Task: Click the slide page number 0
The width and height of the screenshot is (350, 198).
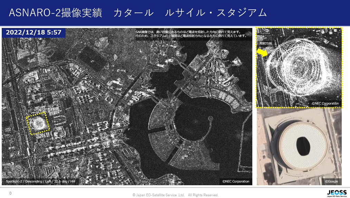Action: (x=10, y=194)
